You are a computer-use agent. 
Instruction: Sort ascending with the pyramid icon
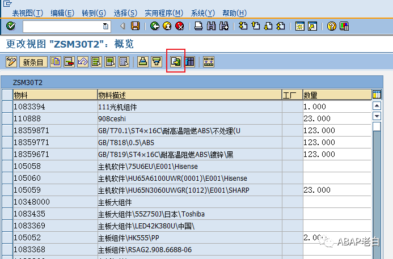(143, 62)
